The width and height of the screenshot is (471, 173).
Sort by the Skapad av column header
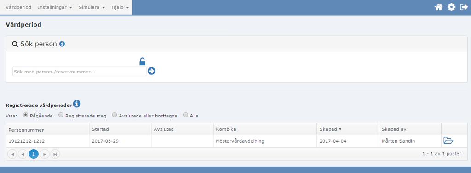tap(410, 129)
